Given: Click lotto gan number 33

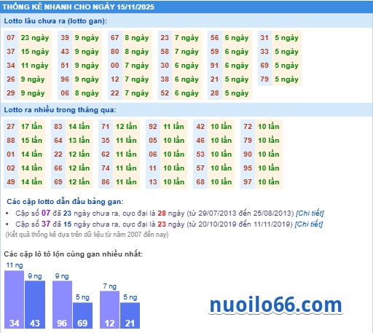Looking at the screenshot, I should [x=264, y=52].
